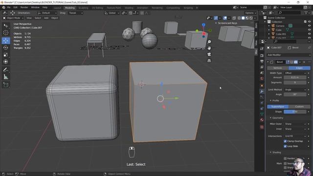Open the File menu
The image size is (313, 176).
[x=9, y=7]
